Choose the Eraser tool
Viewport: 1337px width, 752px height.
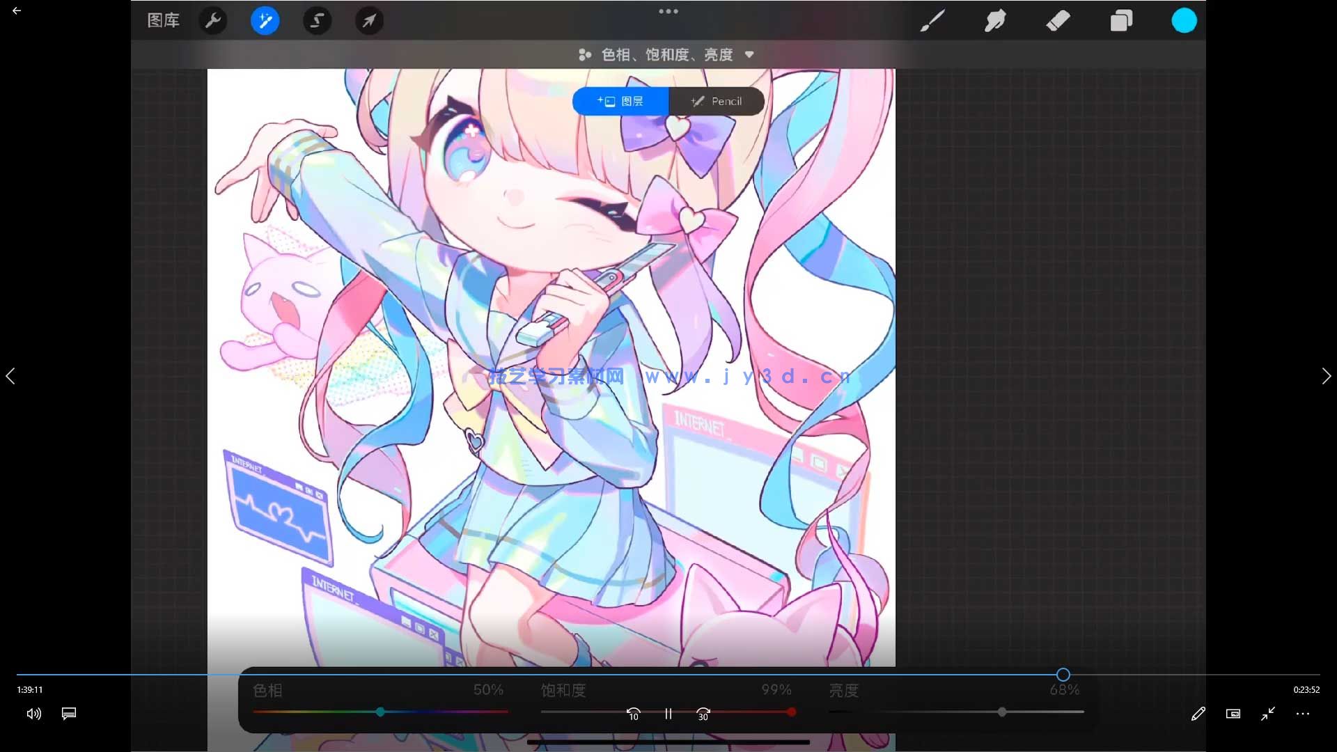click(x=1058, y=21)
